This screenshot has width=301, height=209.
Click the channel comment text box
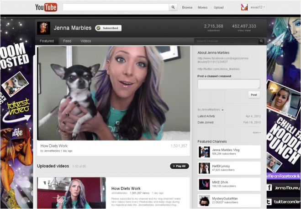coord(228,84)
